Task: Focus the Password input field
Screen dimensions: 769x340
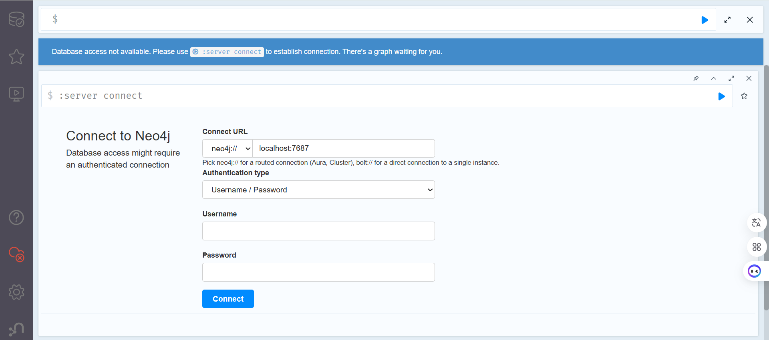Action: pyautogui.click(x=318, y=272)
